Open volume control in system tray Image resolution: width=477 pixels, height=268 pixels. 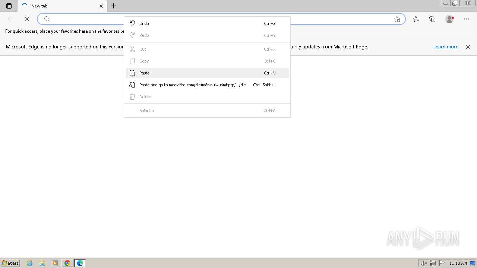[x=424, y=263]
